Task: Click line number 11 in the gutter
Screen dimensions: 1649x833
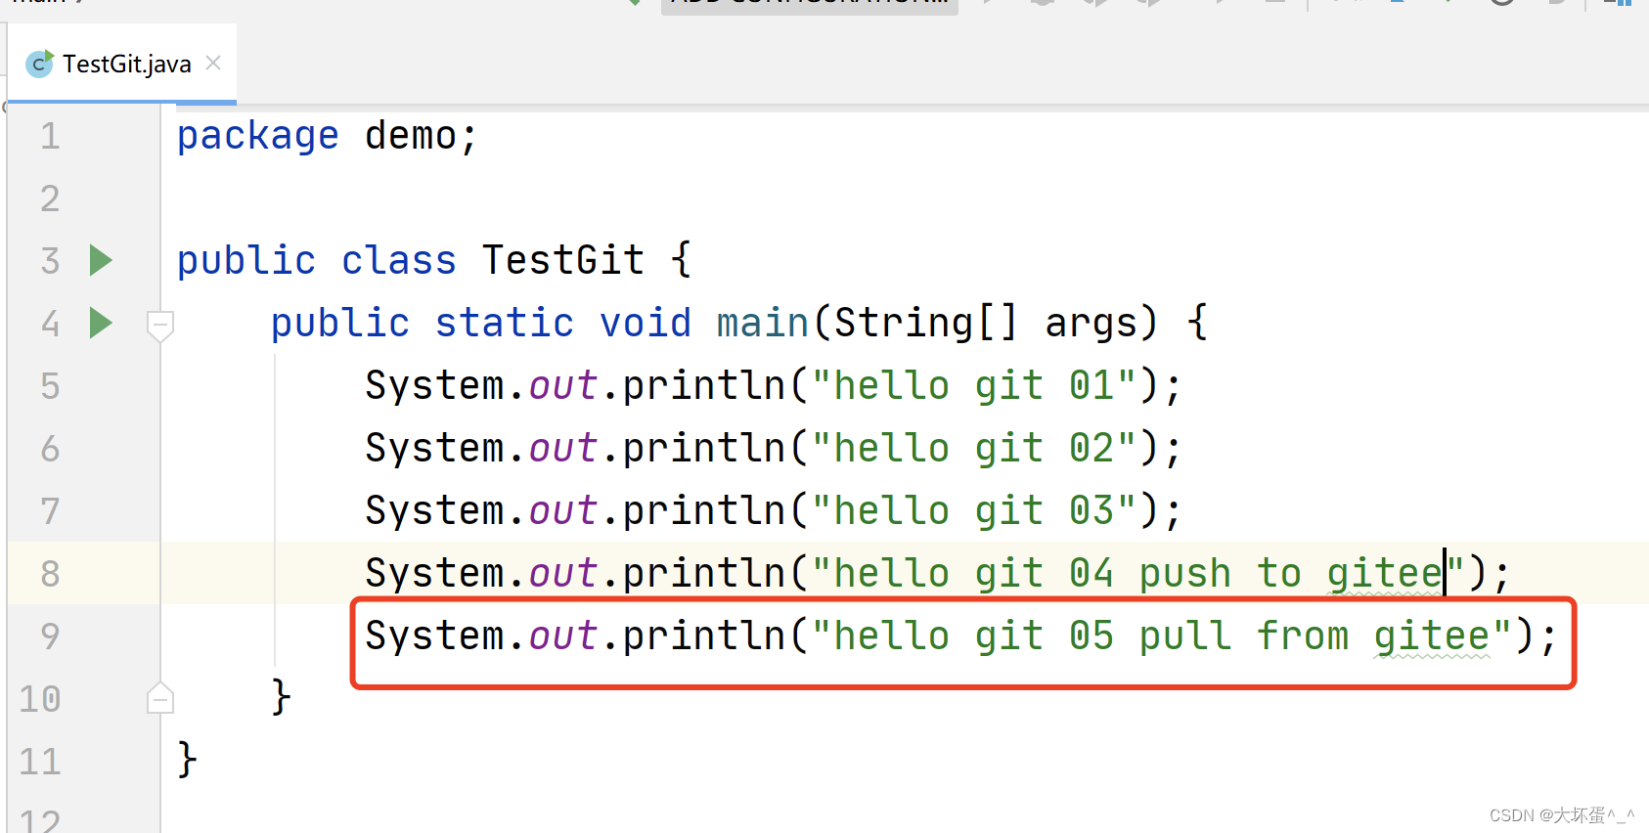Action: pyautogui.click(x=40, y=762)
